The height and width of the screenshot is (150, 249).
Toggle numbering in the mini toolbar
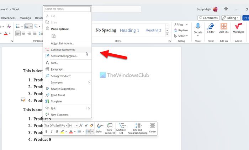pos(88,132)
